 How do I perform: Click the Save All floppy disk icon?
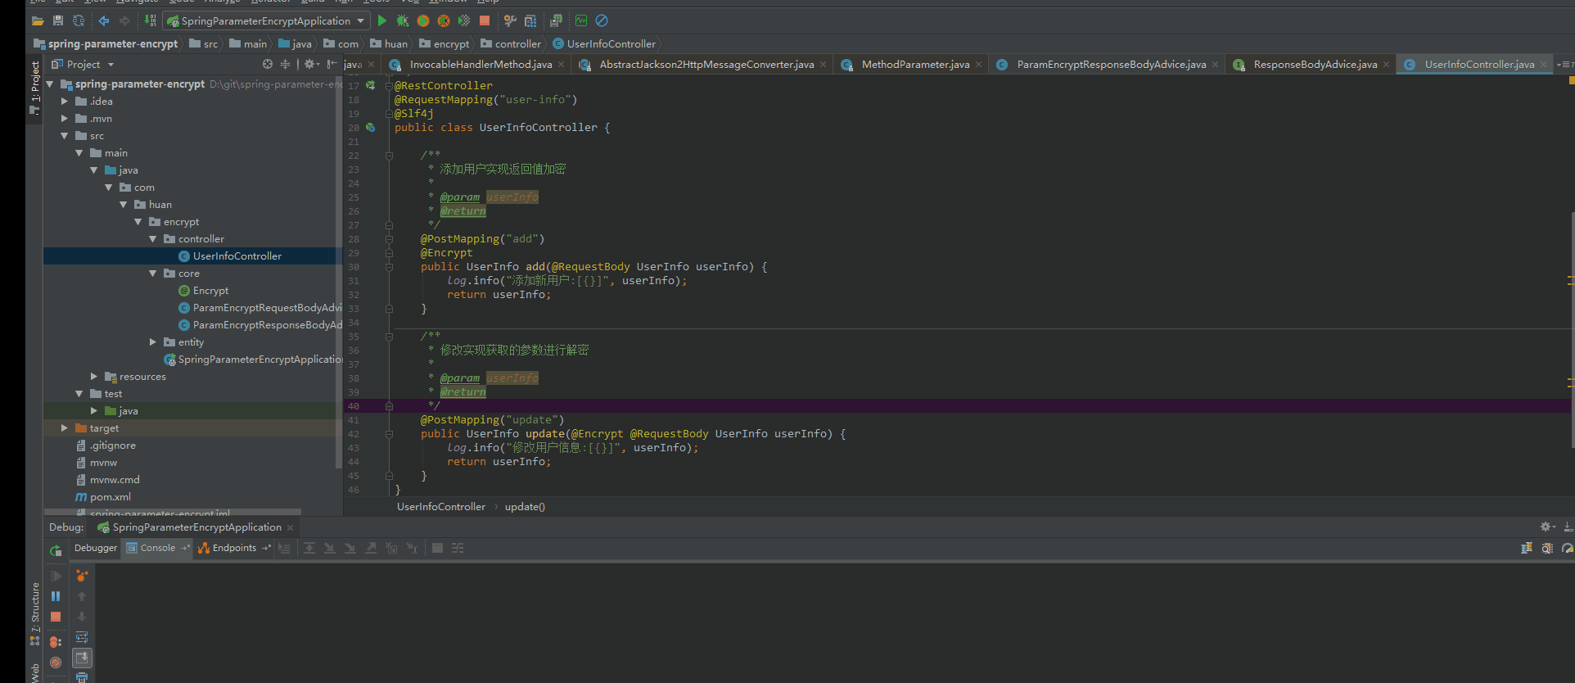(x=58, y=20)
